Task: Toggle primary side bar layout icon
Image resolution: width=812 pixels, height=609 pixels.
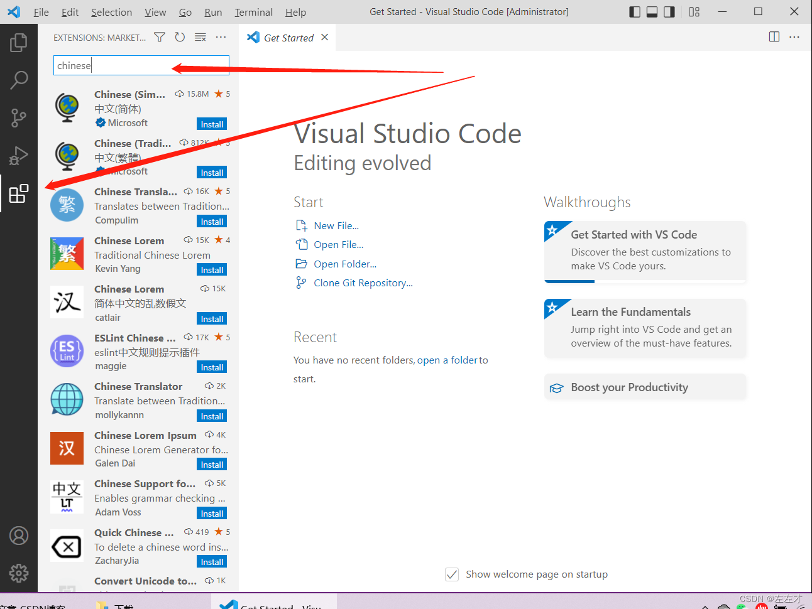Action: click(x=635, y=12)
